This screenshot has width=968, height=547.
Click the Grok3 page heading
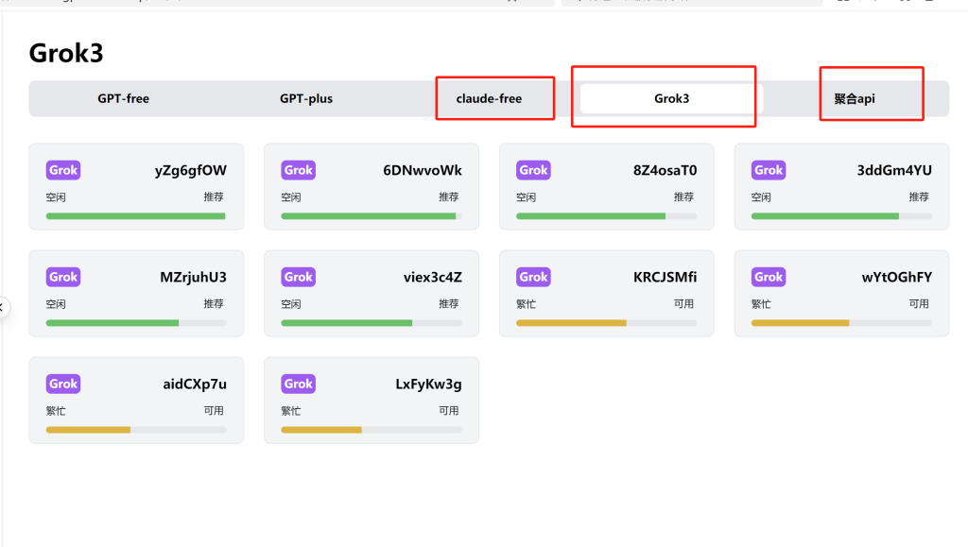[x=66, y=53]
